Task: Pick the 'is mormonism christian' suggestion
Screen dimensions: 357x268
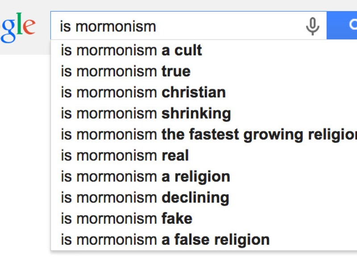Action: pos(143,92)
